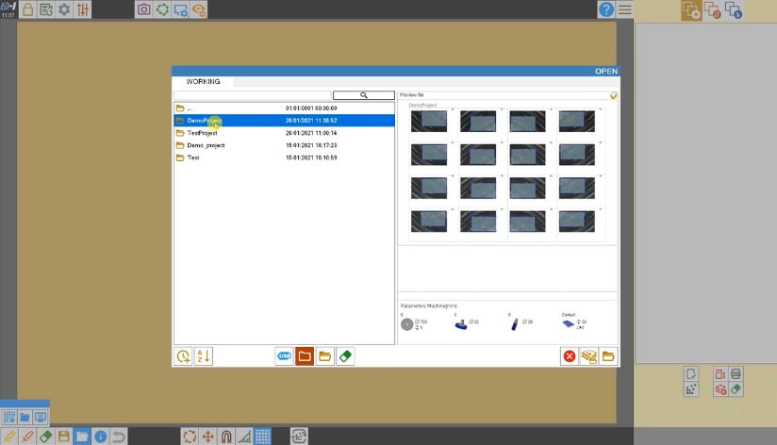
Task: Select the yellow pencil tool
Action: point(8,437)
